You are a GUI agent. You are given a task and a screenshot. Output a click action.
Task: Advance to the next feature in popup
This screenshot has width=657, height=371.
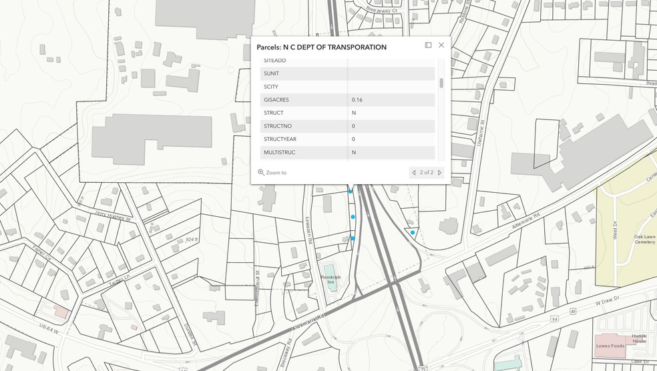[439, 173]
